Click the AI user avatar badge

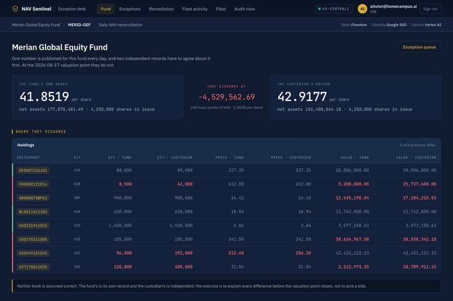(363, 9)
